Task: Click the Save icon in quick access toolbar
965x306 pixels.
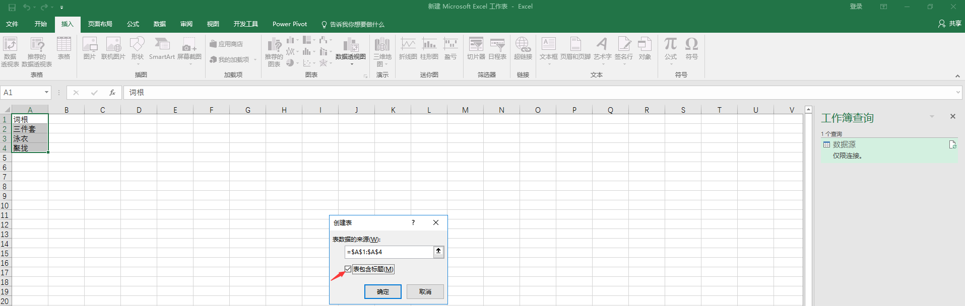Action: (12, 7)
